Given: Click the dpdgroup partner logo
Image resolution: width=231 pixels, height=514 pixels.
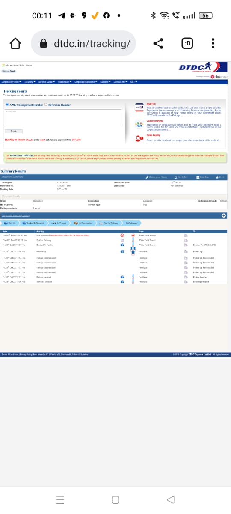Looking at the screenshot, I should [219, 76].
